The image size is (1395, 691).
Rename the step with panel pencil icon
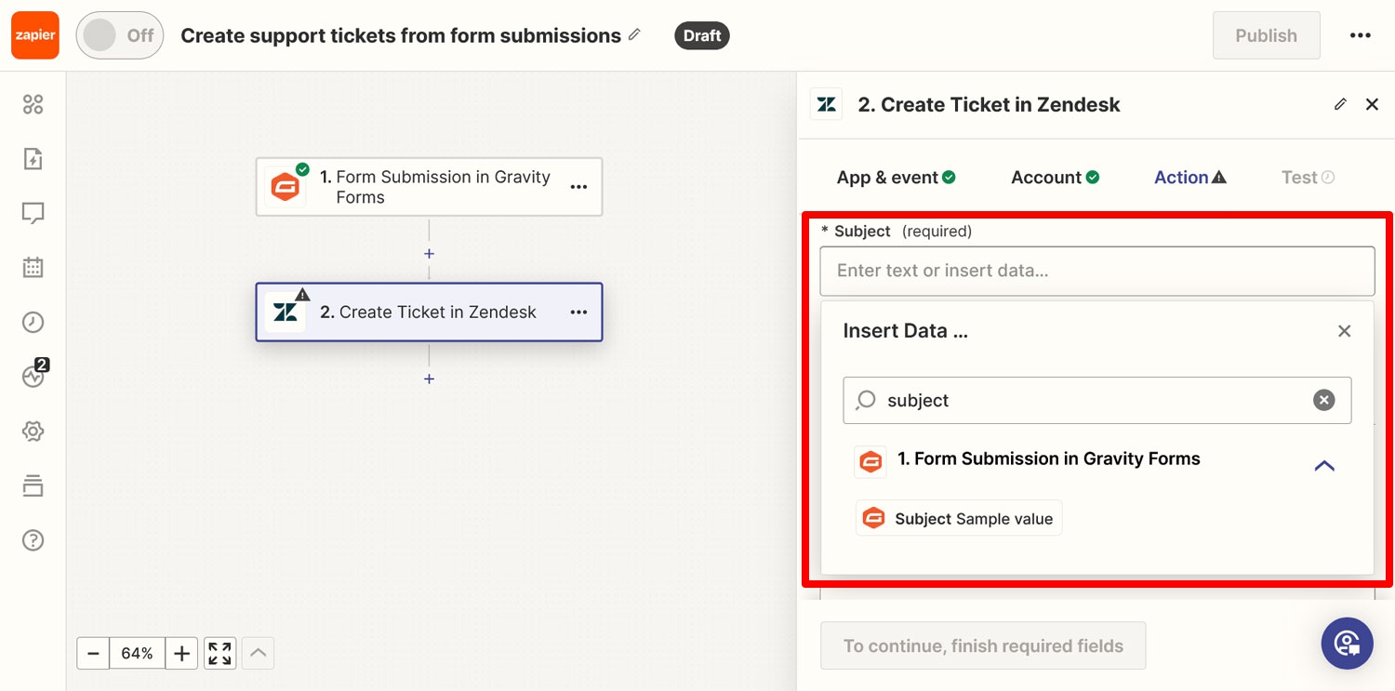pos(1340,104)
